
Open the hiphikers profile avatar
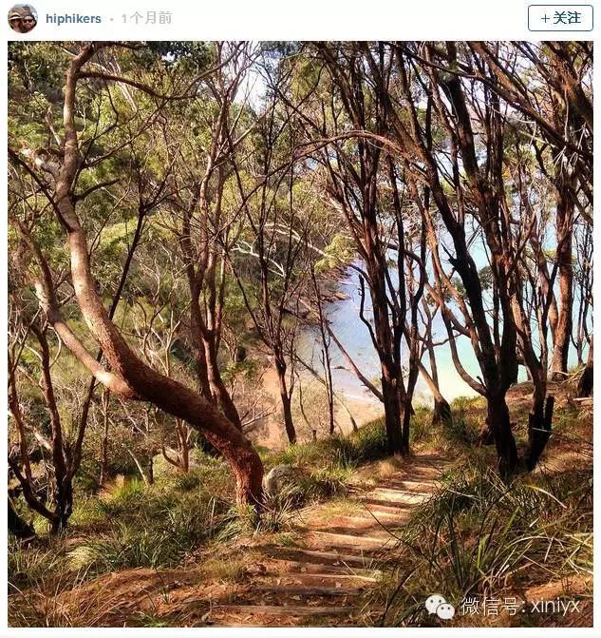pos(23,19)
